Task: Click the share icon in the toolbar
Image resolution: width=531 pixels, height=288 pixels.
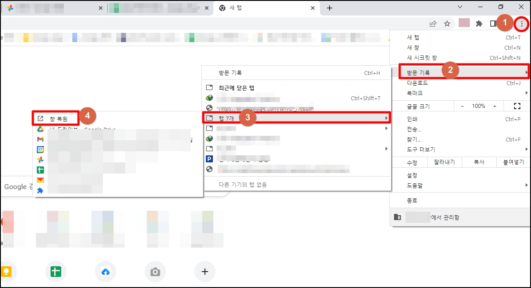Action: [x=432, y=23]
